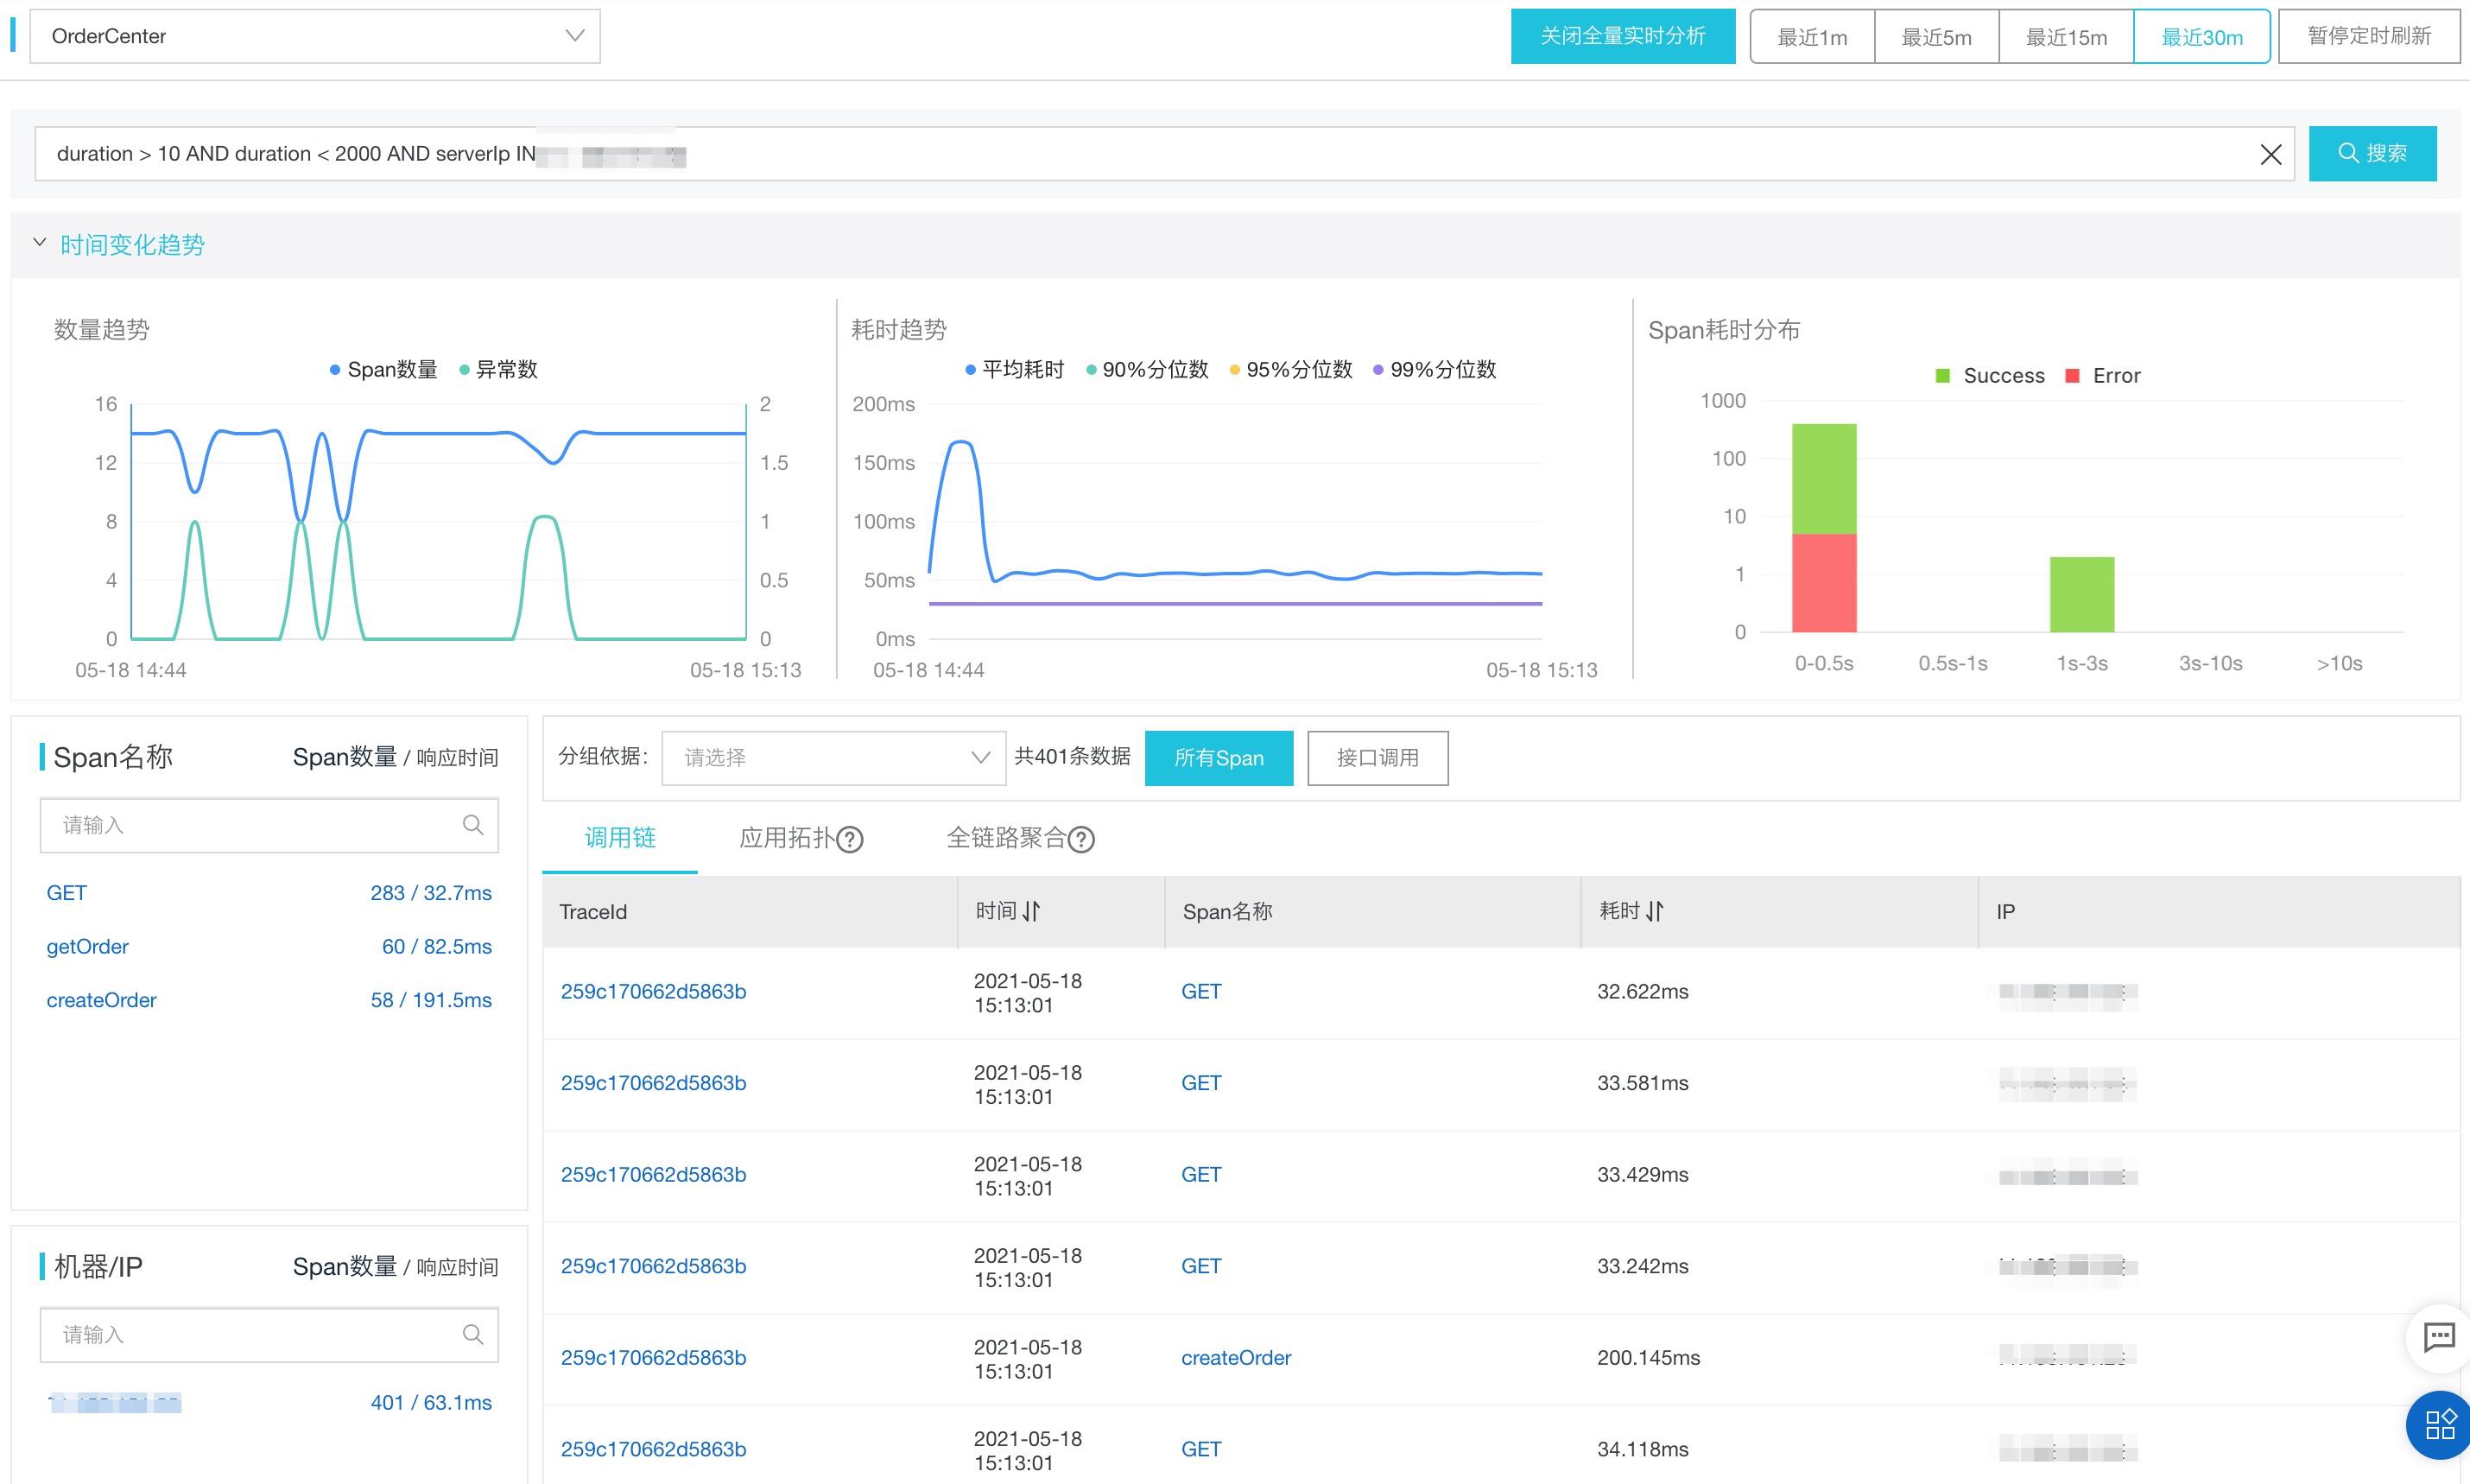Open the blue apps grid floating button
The image size is (2470, 1484).
2439,1424
